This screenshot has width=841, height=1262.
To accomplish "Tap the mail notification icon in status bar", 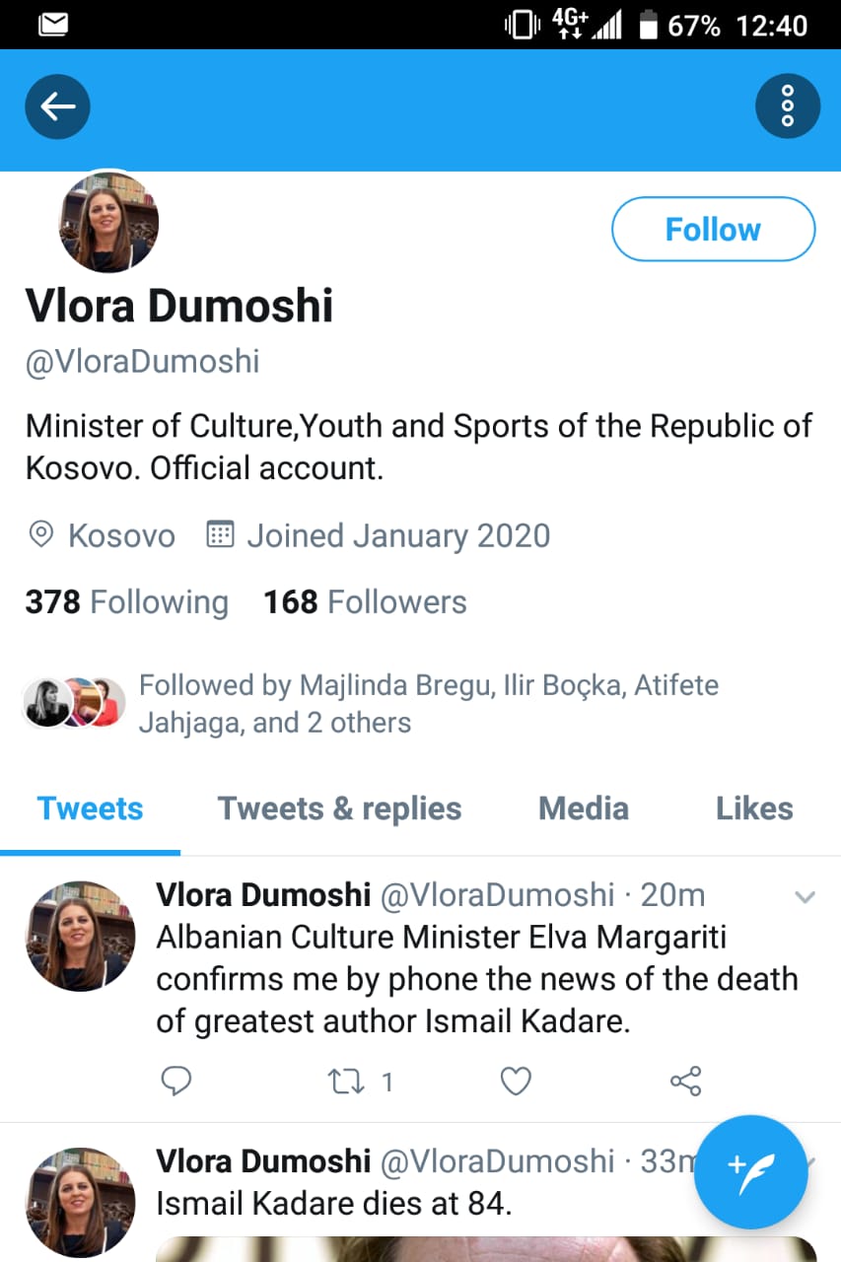I will [52, 25].
